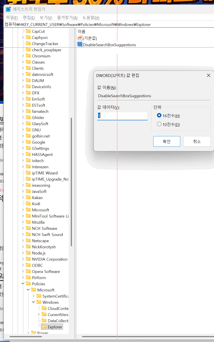Open the 보기 menu
Screen dimensions: 214x342
[46, 17]
